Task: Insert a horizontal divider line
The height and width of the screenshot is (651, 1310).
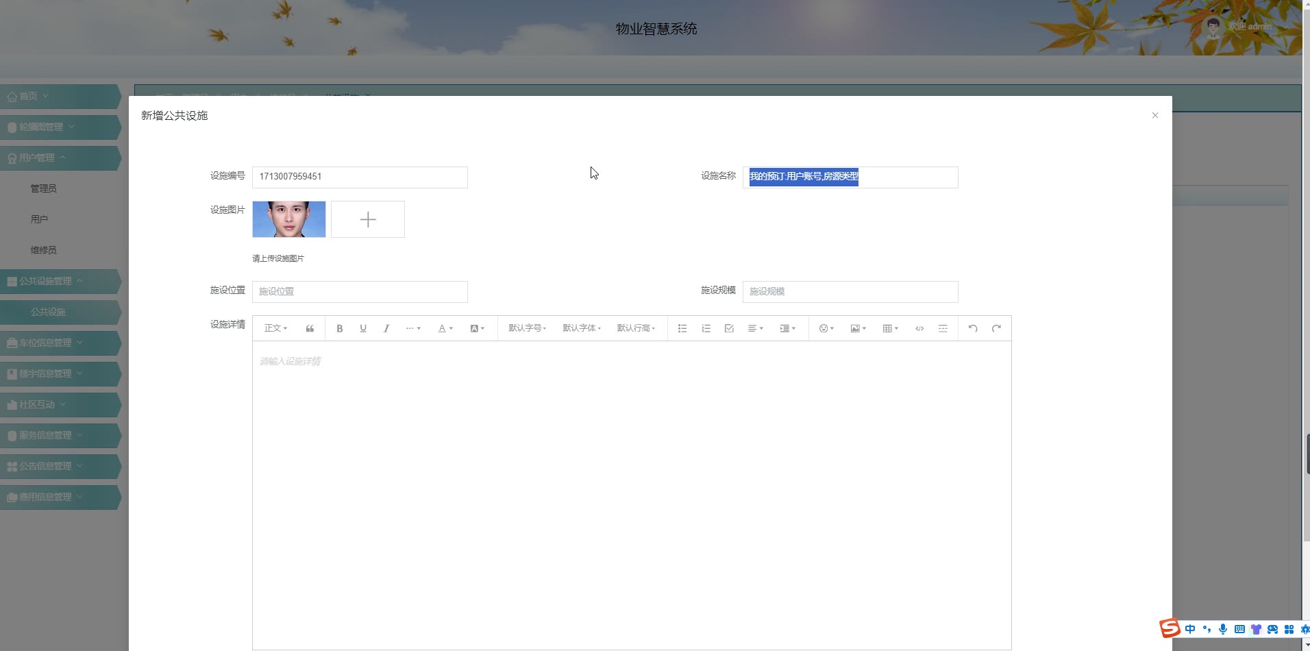Action: (x=943, y=328)
